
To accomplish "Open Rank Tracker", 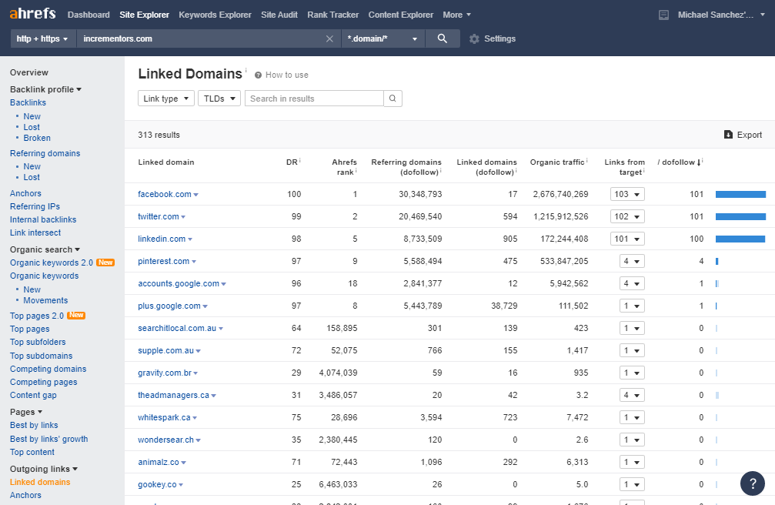I will [x=333, y=15].
